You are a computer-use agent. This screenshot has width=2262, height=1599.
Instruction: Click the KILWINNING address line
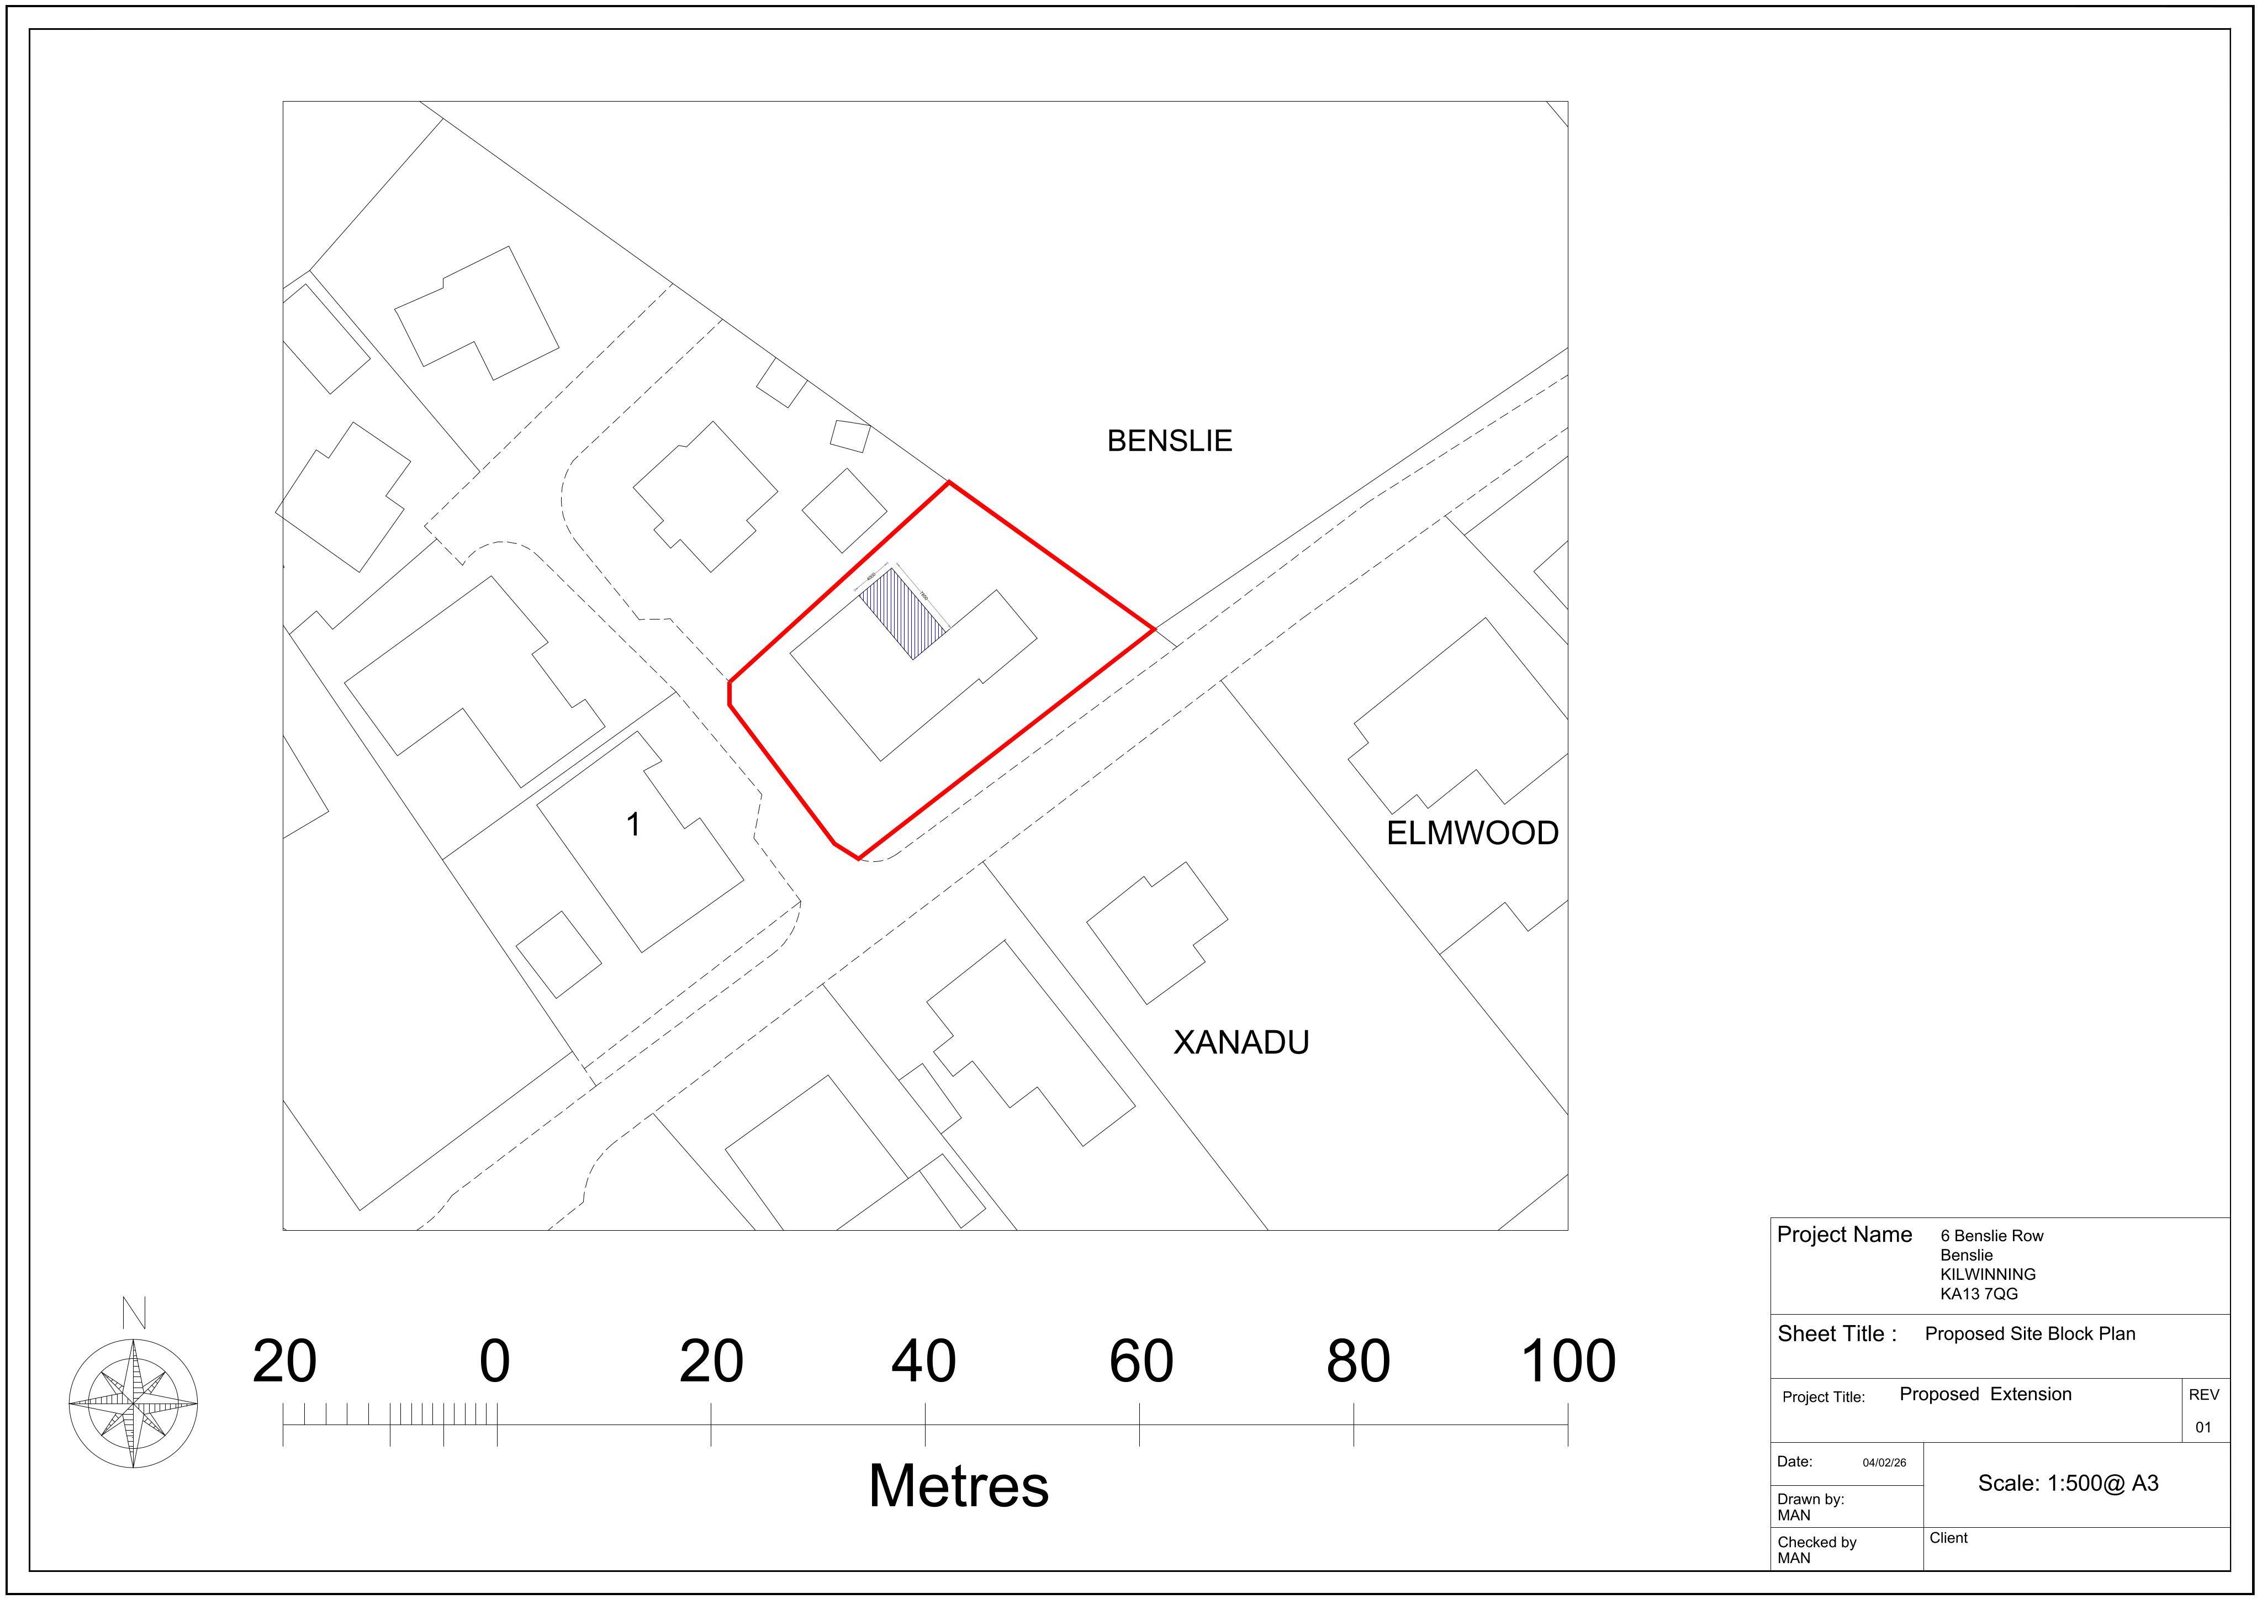click(1988, 1274)
